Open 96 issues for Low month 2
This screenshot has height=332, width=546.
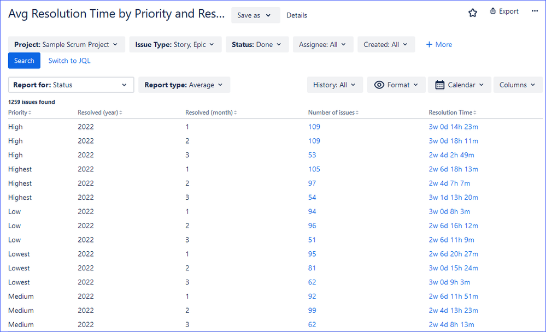(312, 226)
